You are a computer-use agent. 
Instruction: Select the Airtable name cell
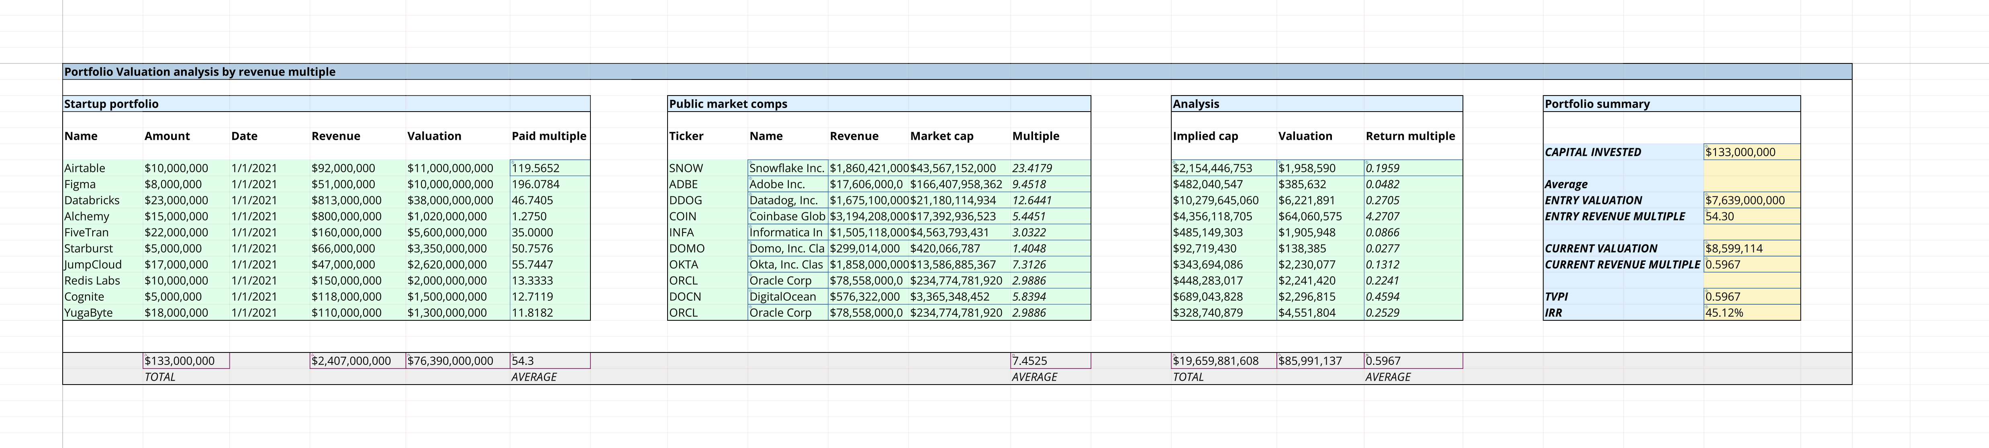103,168
